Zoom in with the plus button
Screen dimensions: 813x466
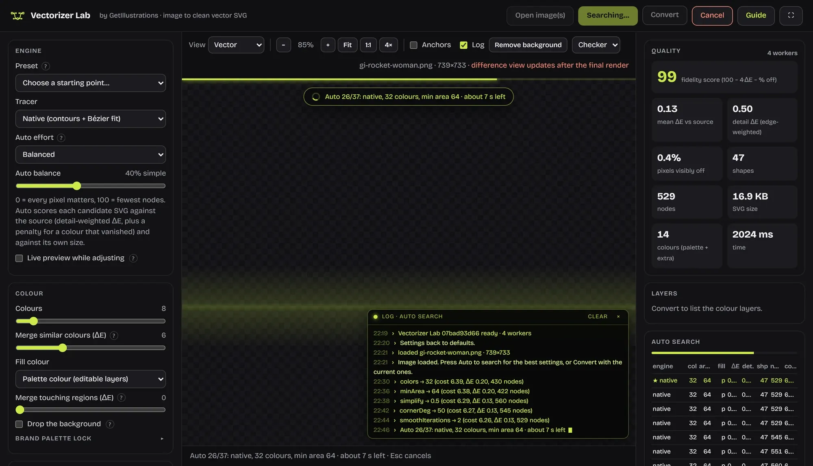coord(328,45)
